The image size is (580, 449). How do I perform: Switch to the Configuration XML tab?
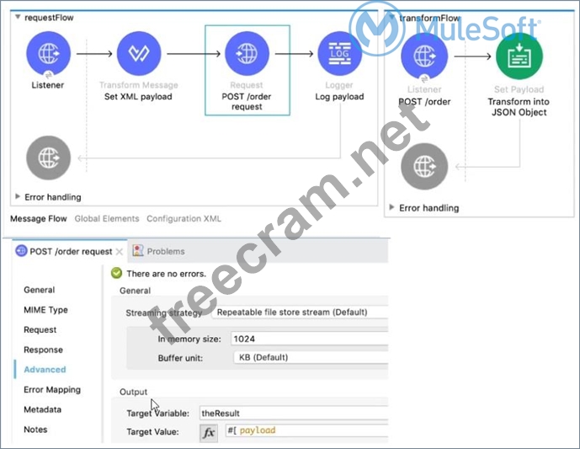click(x=184, y=219)
